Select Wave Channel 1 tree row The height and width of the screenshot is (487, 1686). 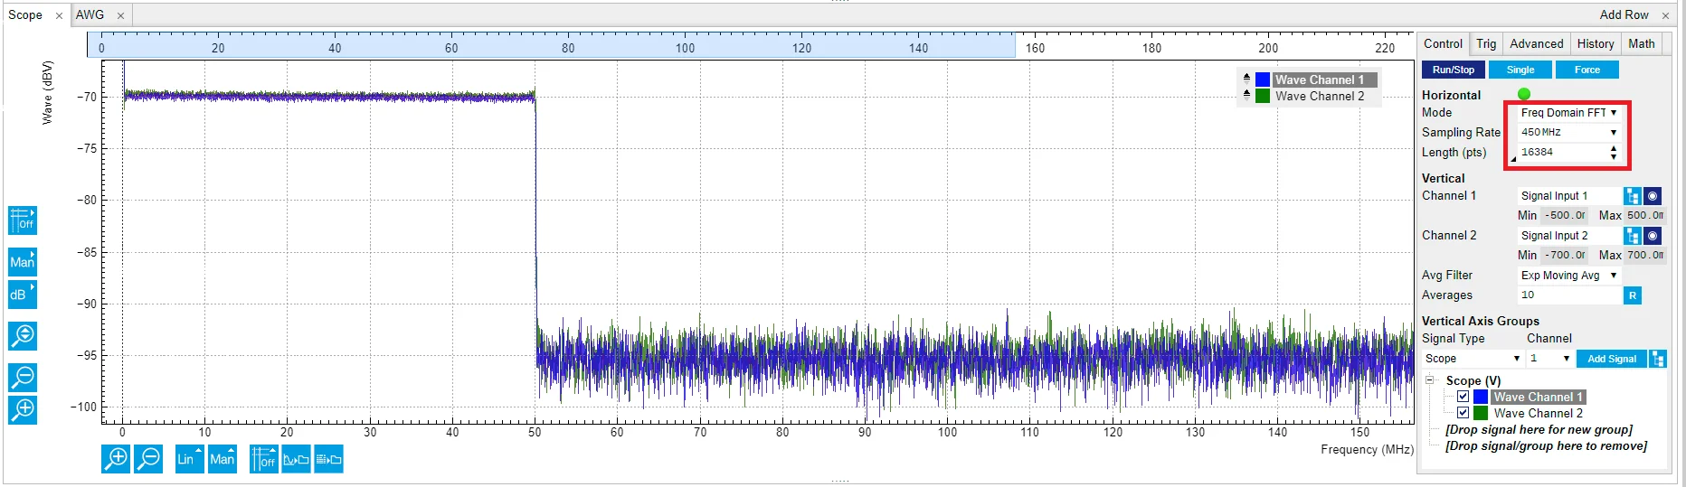click(x=1538, y=397)
